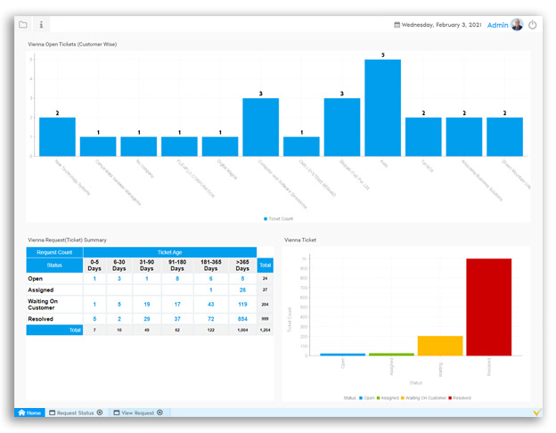Screen dimensions: 556x433
Task: Open the folder icon in top bar
Action: tap(23, 25)
